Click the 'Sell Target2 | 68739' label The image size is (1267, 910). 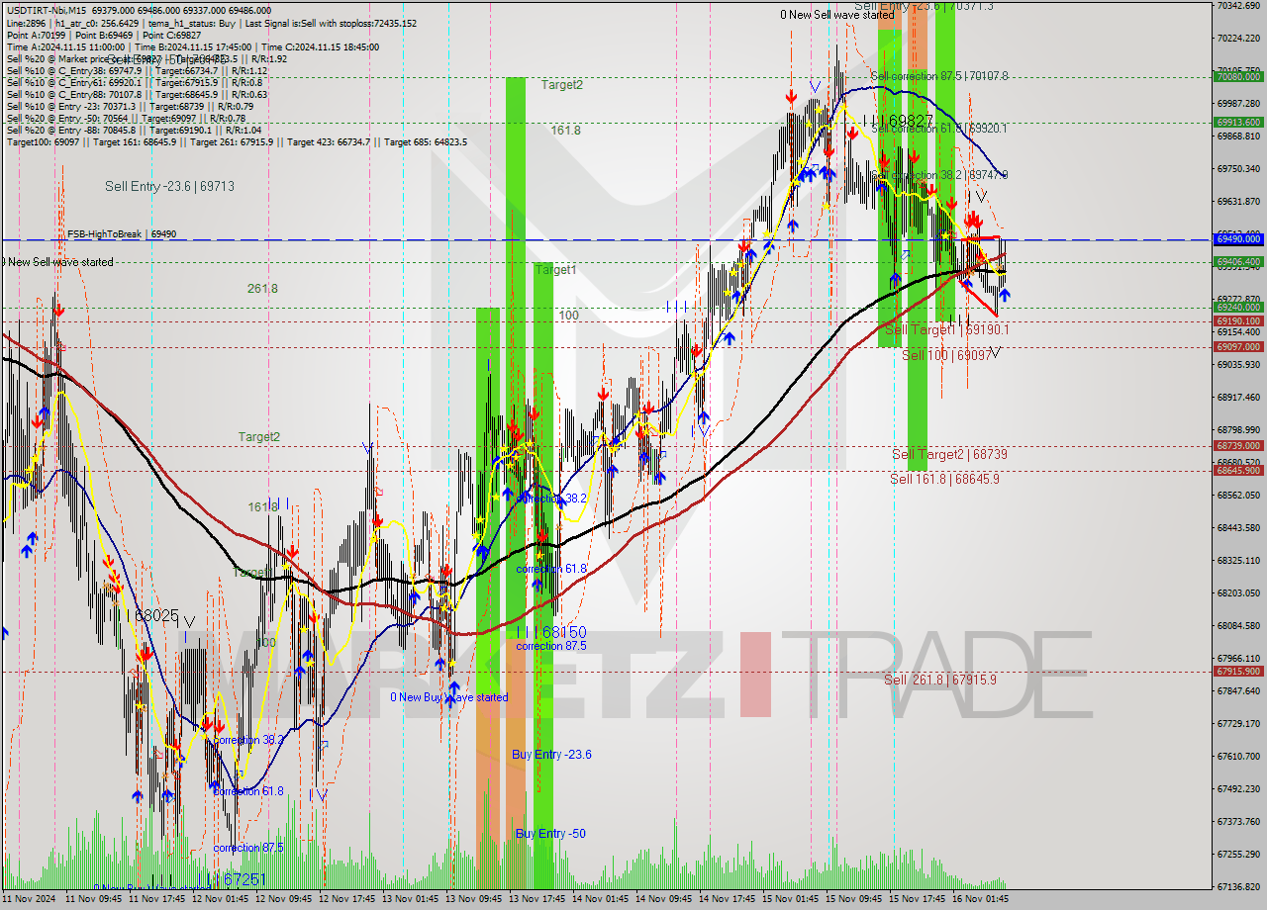949,454
